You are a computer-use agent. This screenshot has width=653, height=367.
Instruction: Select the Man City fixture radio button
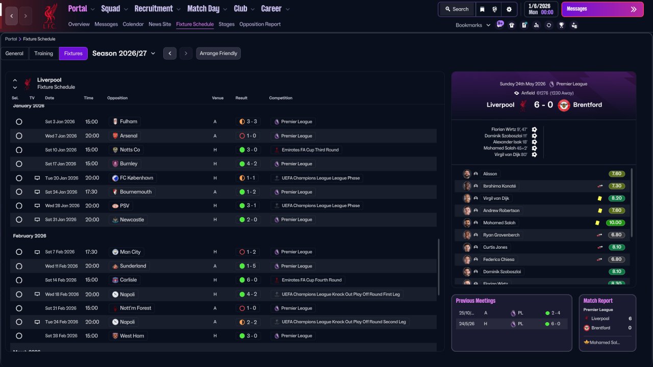coord(19,252)
